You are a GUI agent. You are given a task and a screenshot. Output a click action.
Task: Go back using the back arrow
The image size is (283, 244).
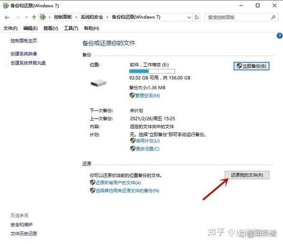pyautogui.click(x=7, y=17)
